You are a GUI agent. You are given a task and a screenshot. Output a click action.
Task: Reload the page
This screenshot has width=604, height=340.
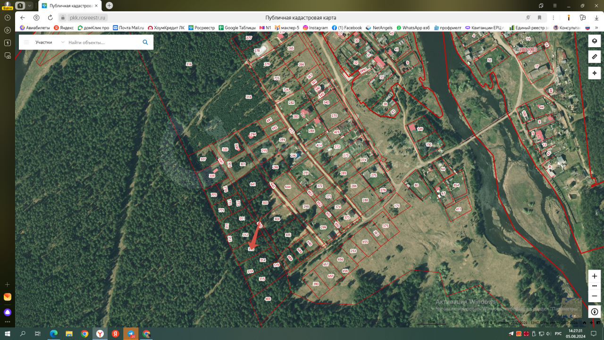[x=50, y=17]
